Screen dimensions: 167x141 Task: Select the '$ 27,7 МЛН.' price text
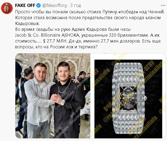(55, 41)
